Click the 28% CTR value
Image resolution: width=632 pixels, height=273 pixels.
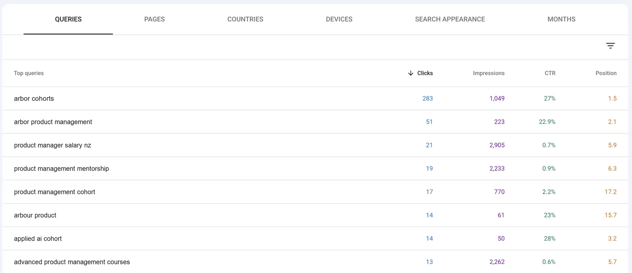(x=549, y=239)
